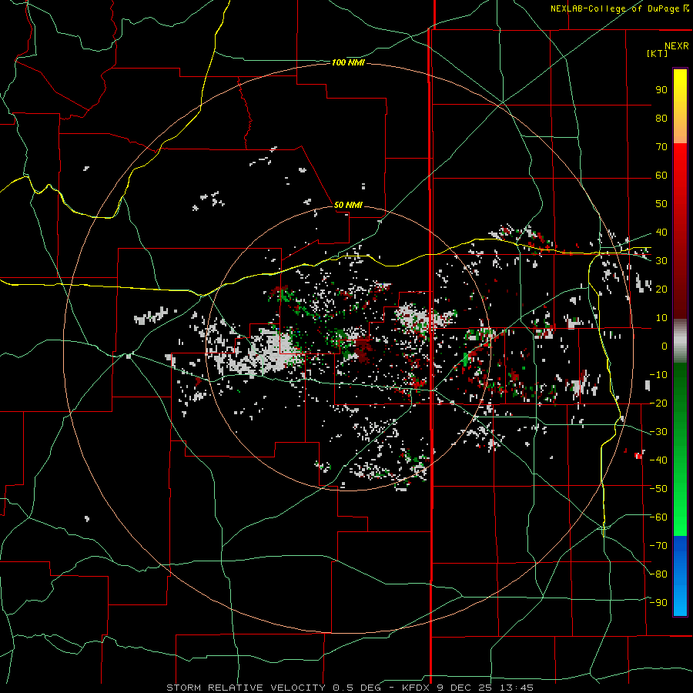Click the 40 value on velocity scale
693x693 pixels.
pos(661,233)
